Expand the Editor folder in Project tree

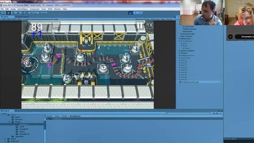(x=5, y=139)
